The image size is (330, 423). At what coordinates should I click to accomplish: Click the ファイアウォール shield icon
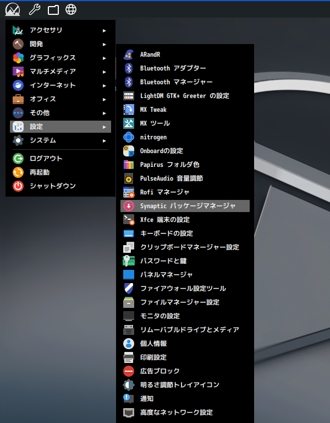[x=129, y=289]
